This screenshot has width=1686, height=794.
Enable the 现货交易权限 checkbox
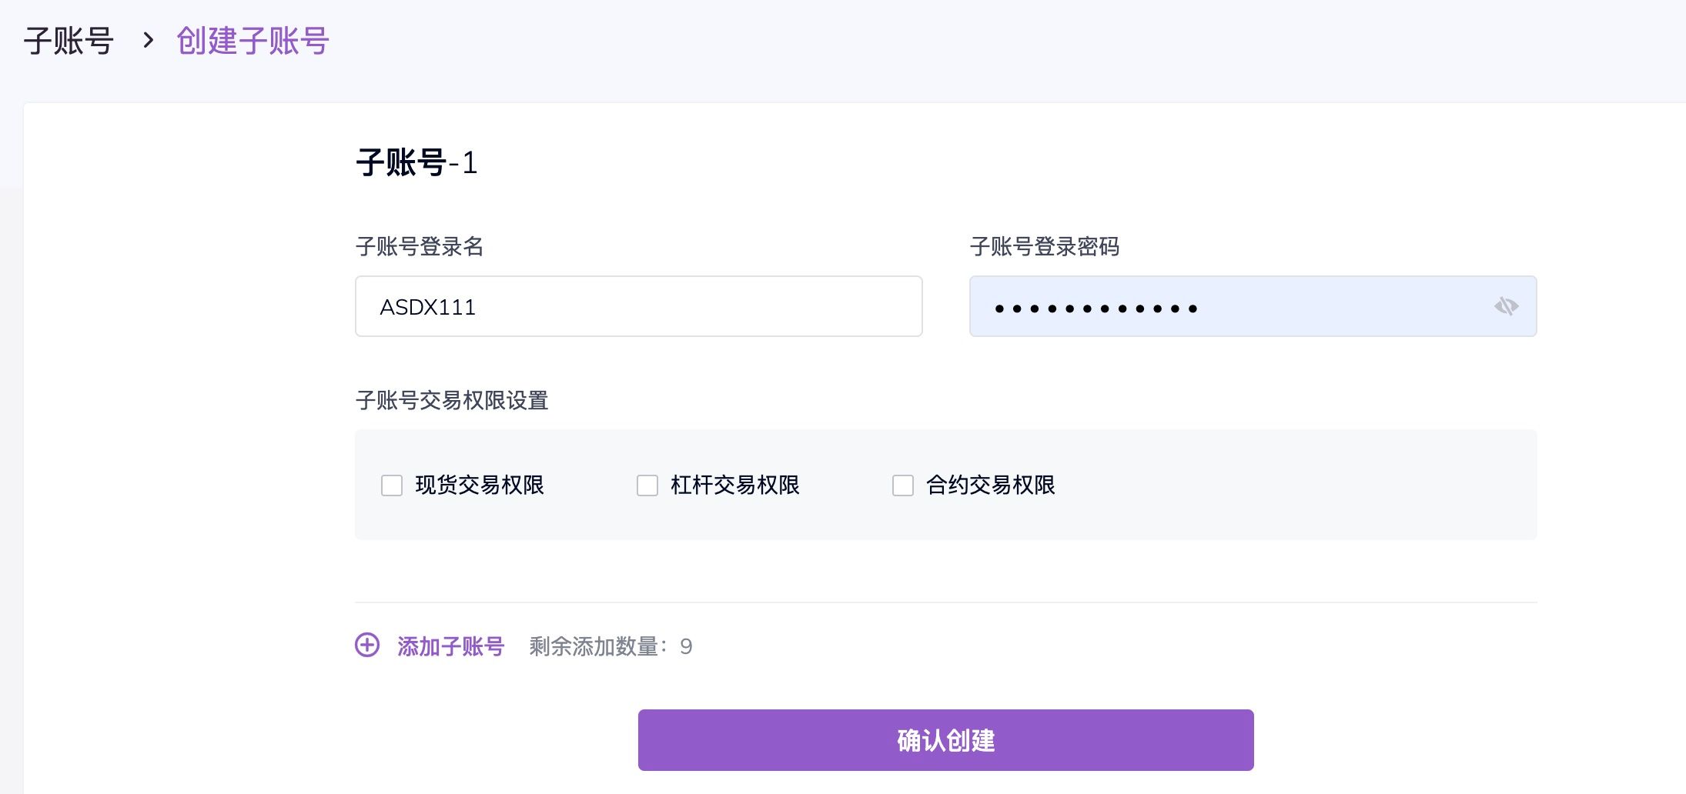click(x=392, y=485)
